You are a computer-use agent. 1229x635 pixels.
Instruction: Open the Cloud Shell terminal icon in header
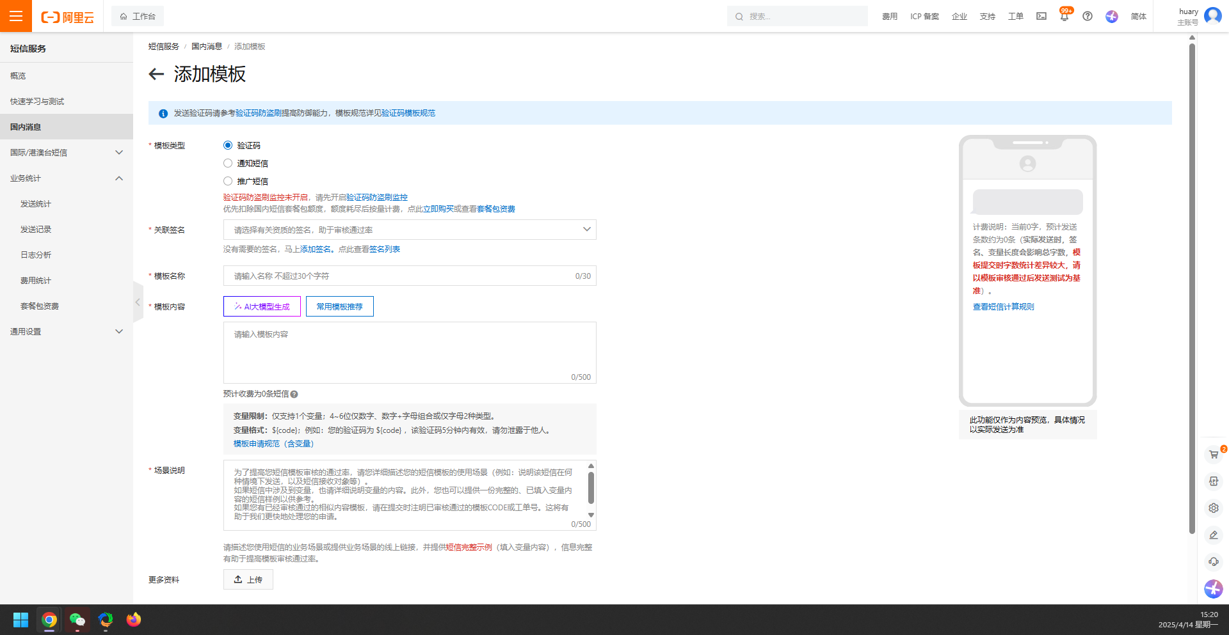tap(1041, 17)
